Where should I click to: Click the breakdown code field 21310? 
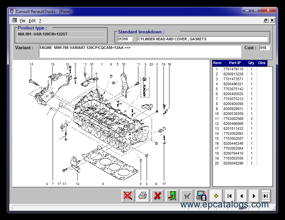124,39
